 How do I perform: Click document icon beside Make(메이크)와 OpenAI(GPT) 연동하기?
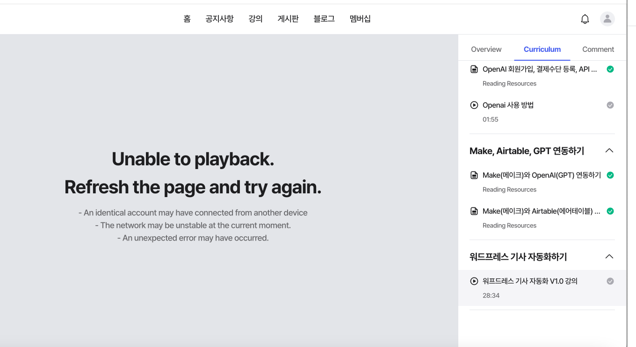(x=474, y=175)
